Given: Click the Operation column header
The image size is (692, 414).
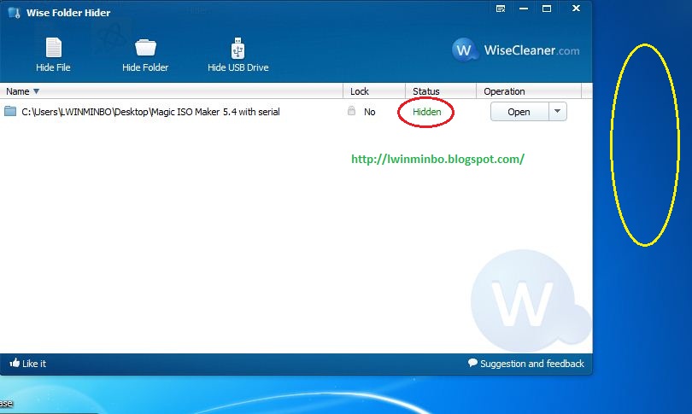Looking at the screenshot, I should click(529, 91).
